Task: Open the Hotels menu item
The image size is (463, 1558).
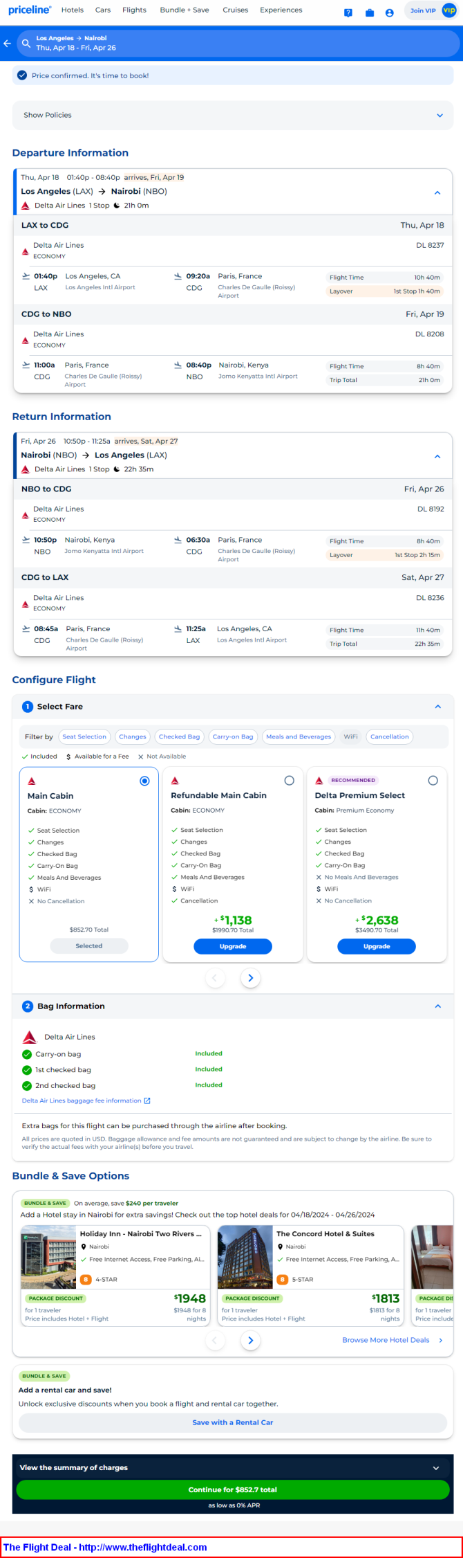Action: click(73, 10)
